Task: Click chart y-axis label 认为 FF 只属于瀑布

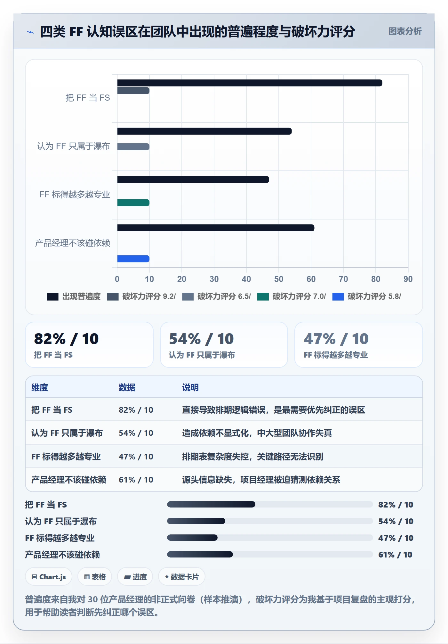Action: 74,146
